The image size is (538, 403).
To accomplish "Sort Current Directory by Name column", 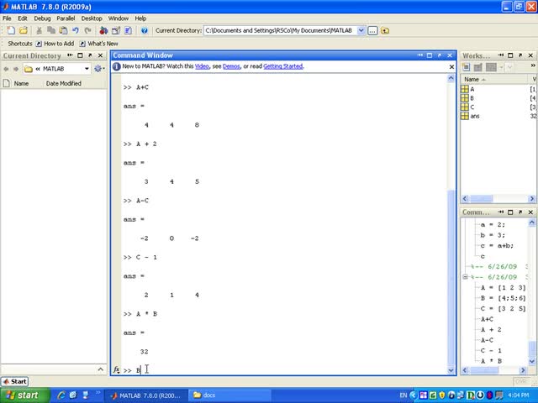I will pyautogui.click(x=21, y=83).
